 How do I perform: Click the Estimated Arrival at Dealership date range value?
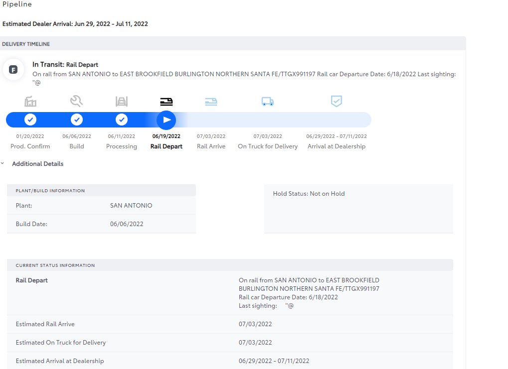click(x=274, y=361)
